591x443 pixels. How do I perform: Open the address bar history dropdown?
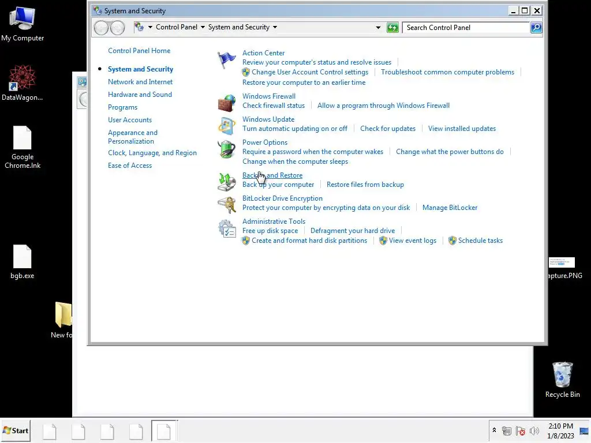(378, 28)
